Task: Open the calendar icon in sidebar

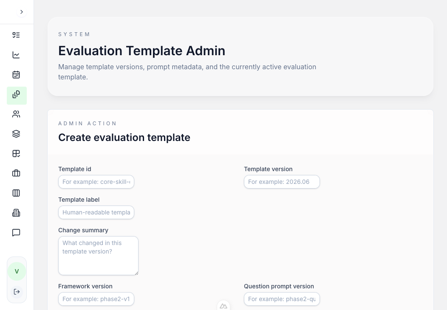Action: click(16, 75)
